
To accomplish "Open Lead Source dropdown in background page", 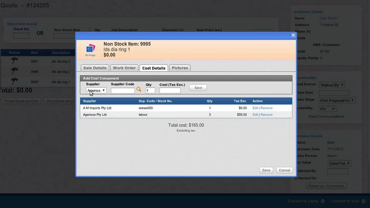I will (332, 85).
